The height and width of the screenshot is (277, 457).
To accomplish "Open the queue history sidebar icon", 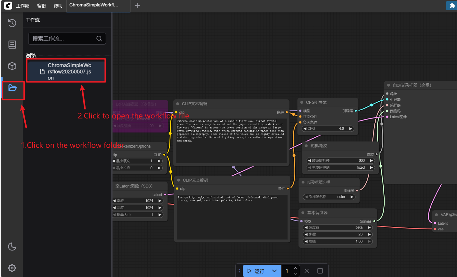I will 12,23.
